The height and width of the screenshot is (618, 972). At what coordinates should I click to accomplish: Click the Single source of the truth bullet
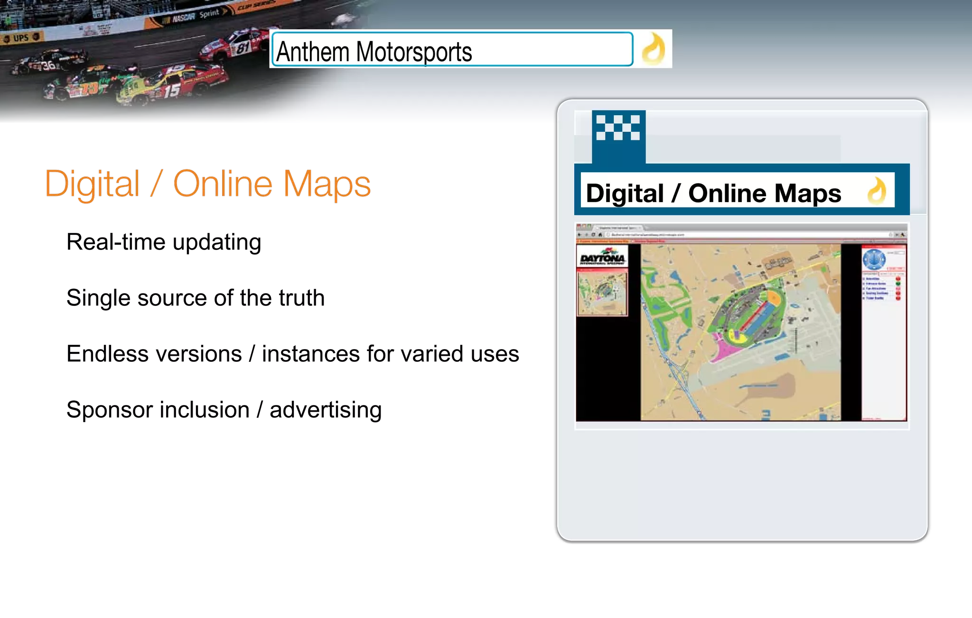pyautogui.click(x=196, y=298)
